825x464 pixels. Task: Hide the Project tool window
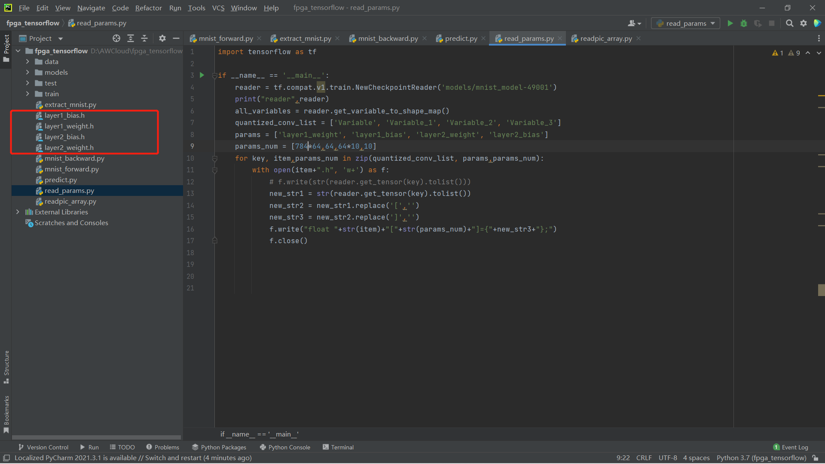click(176, 38)
